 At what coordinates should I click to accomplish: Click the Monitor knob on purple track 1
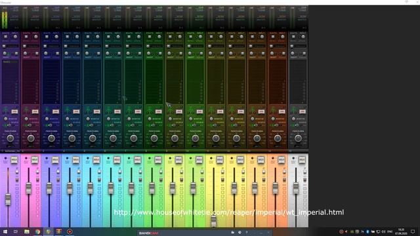6,119
